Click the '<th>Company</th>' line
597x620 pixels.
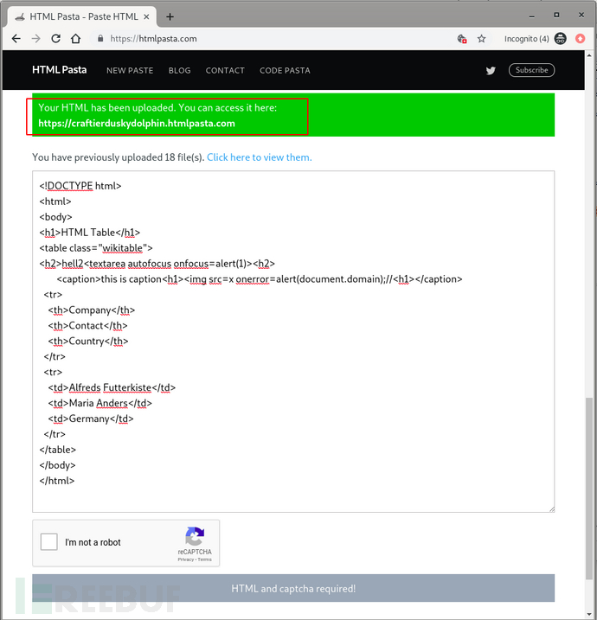click(92, 310)
